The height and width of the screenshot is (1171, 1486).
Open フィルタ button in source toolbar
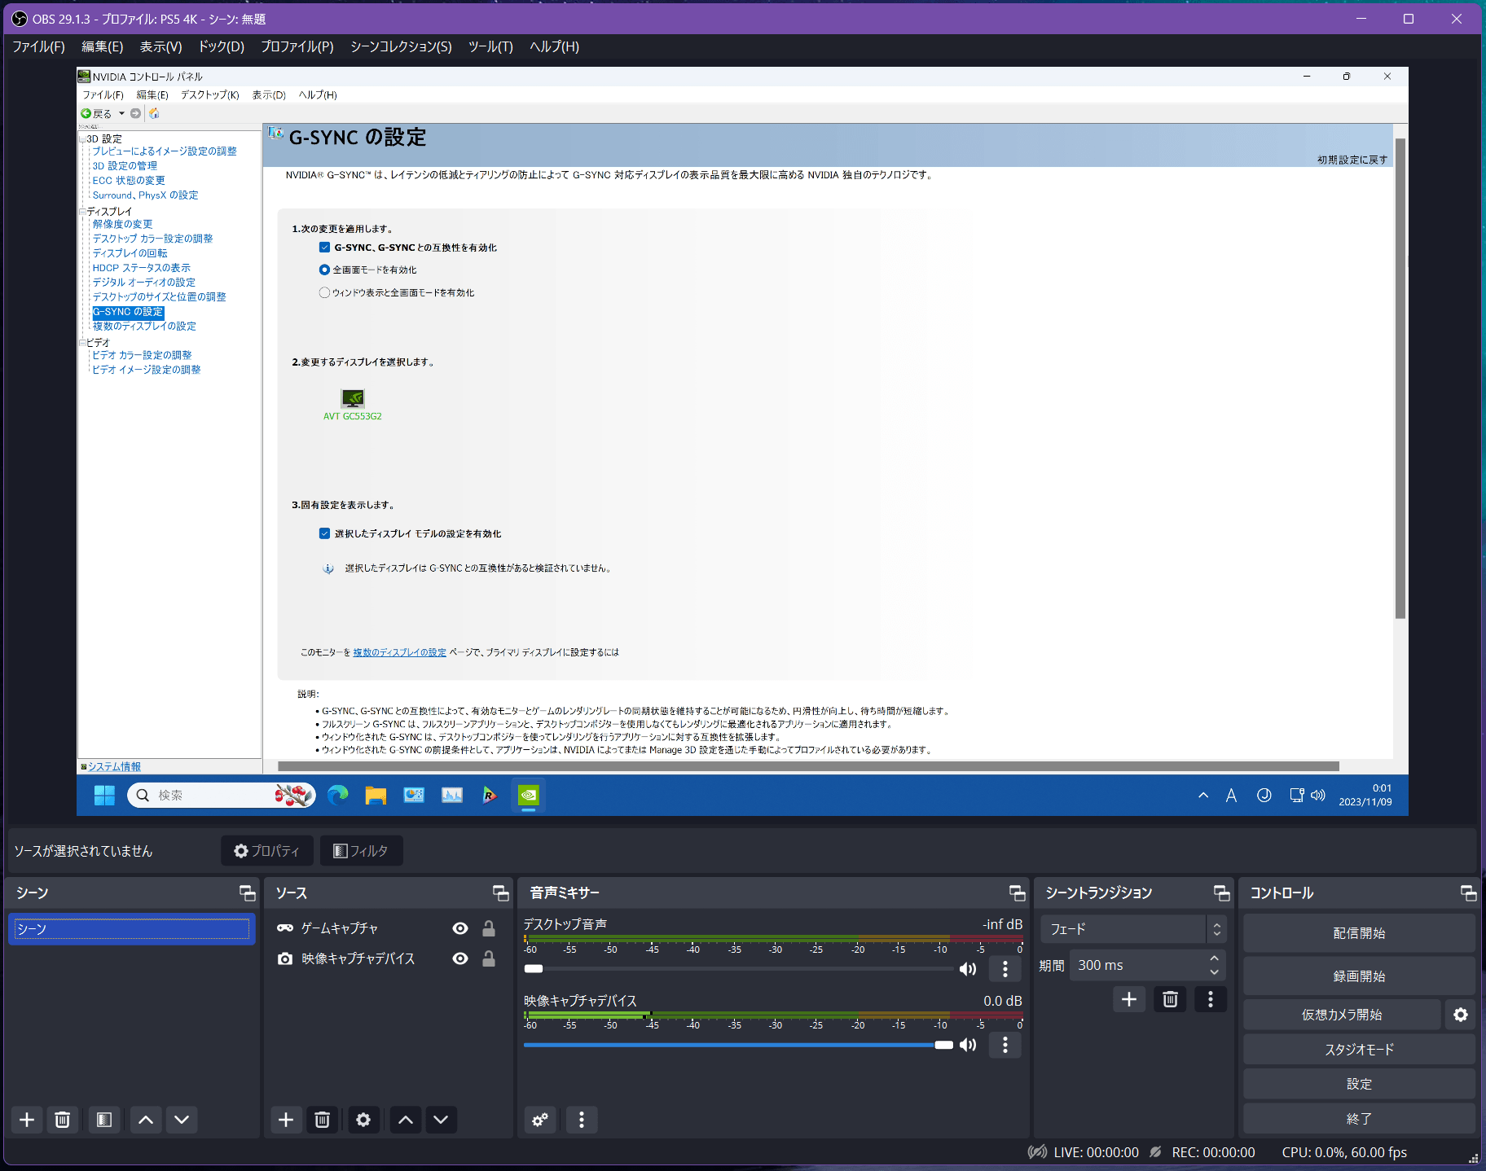[361, 851]
